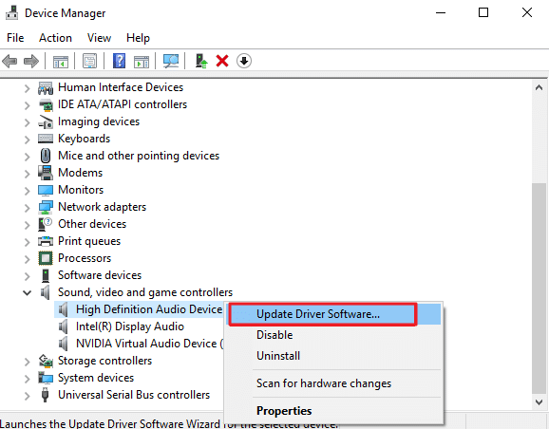The image size is (549, 429).
Task: Click Scan for hardware changes toolbar icon
Action: pyautogui.click(x=171, y=62)
